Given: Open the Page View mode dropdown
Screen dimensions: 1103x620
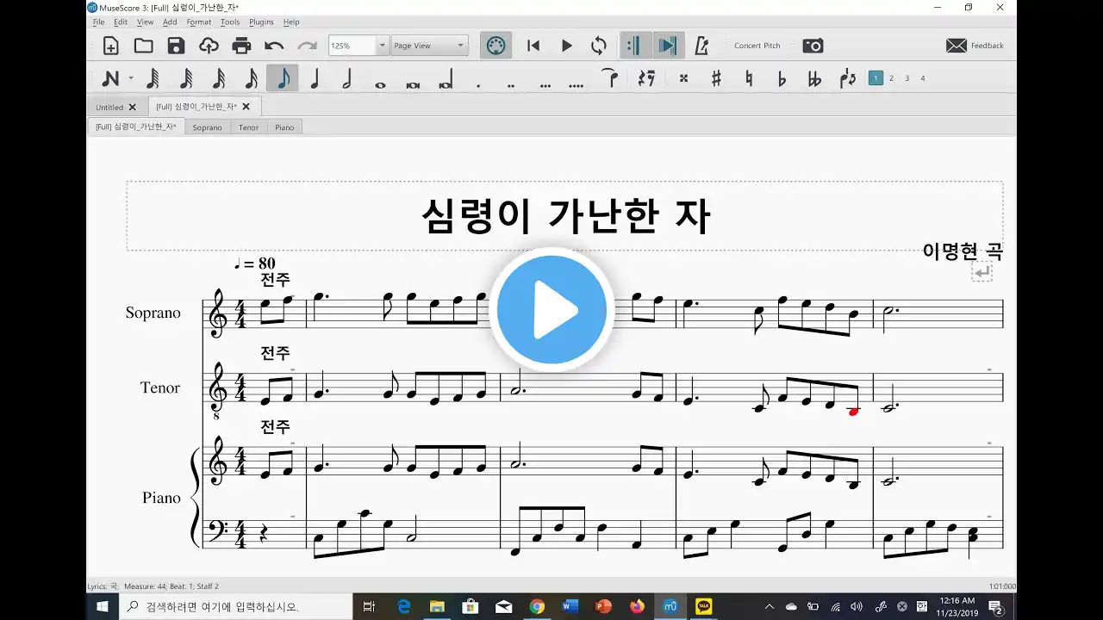Looking at the screenshot, I should point(430,46).
